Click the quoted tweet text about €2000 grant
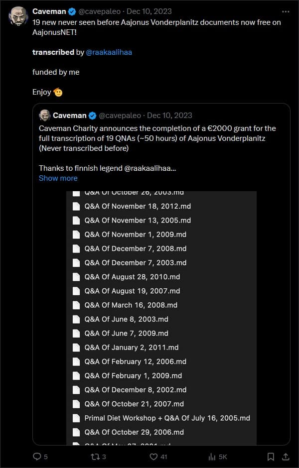This screenshot has width=299, height=468. coord(157,138)
